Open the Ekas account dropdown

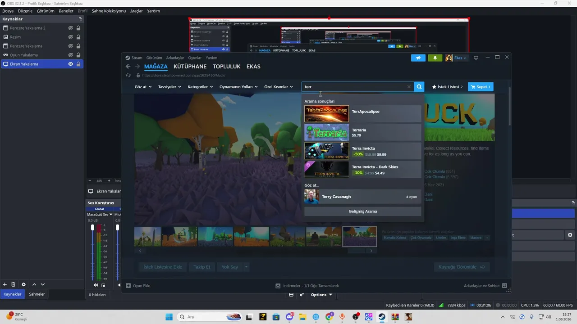[x=460, y=58]
